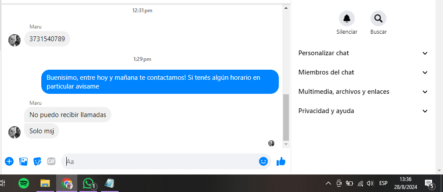Screen dimensions: 443x192
Task: Open Buscar magnifier search icon
Action: (378, 18)
